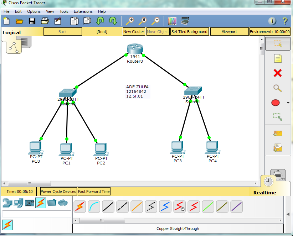
Task: Select the Copper Straight-Through cable
Action: (108, 206)
